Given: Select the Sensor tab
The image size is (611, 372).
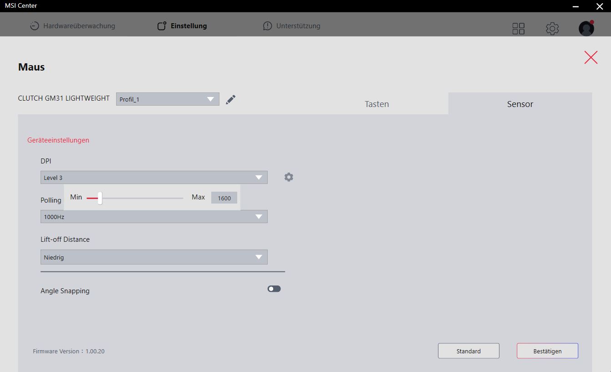Looking at the screenshot, I should 520,104.
